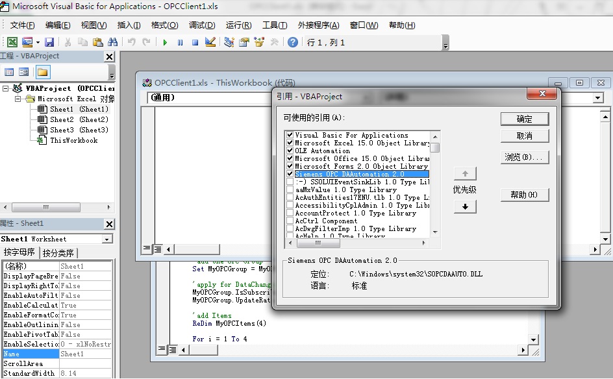Open Sheet1 Worksheet properties object dropdown
613x379 pixels.
tap(106, 239)
